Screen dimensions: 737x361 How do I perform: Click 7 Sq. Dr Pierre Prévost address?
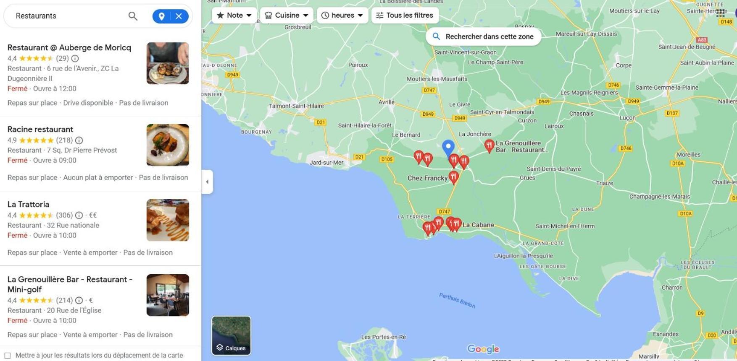(82, 150)
